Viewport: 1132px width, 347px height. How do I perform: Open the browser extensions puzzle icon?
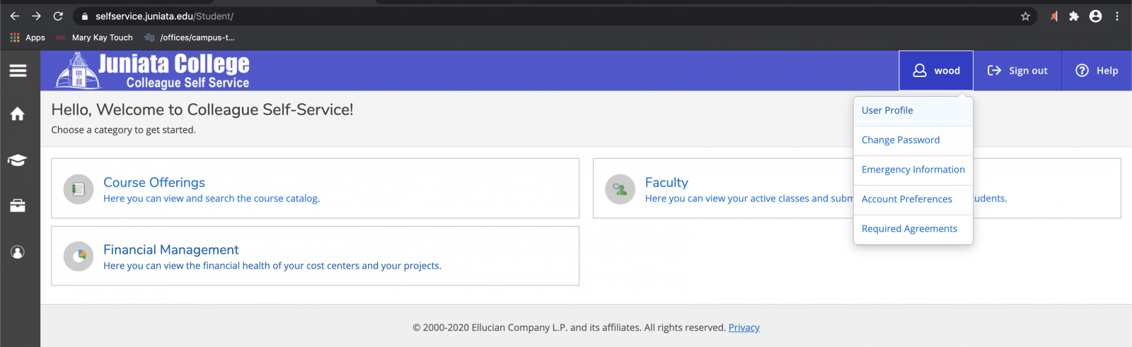pyautogui.click(x=1074, y=16)
